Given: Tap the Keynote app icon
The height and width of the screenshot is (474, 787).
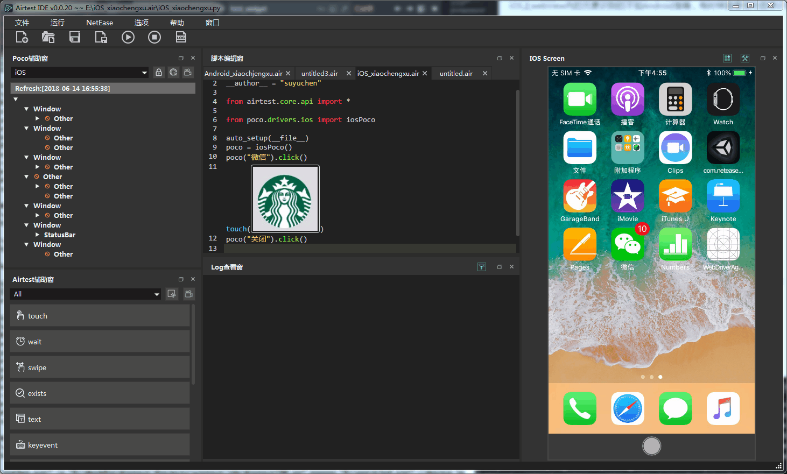Looking at the screenshot, I should coord(723,196).
